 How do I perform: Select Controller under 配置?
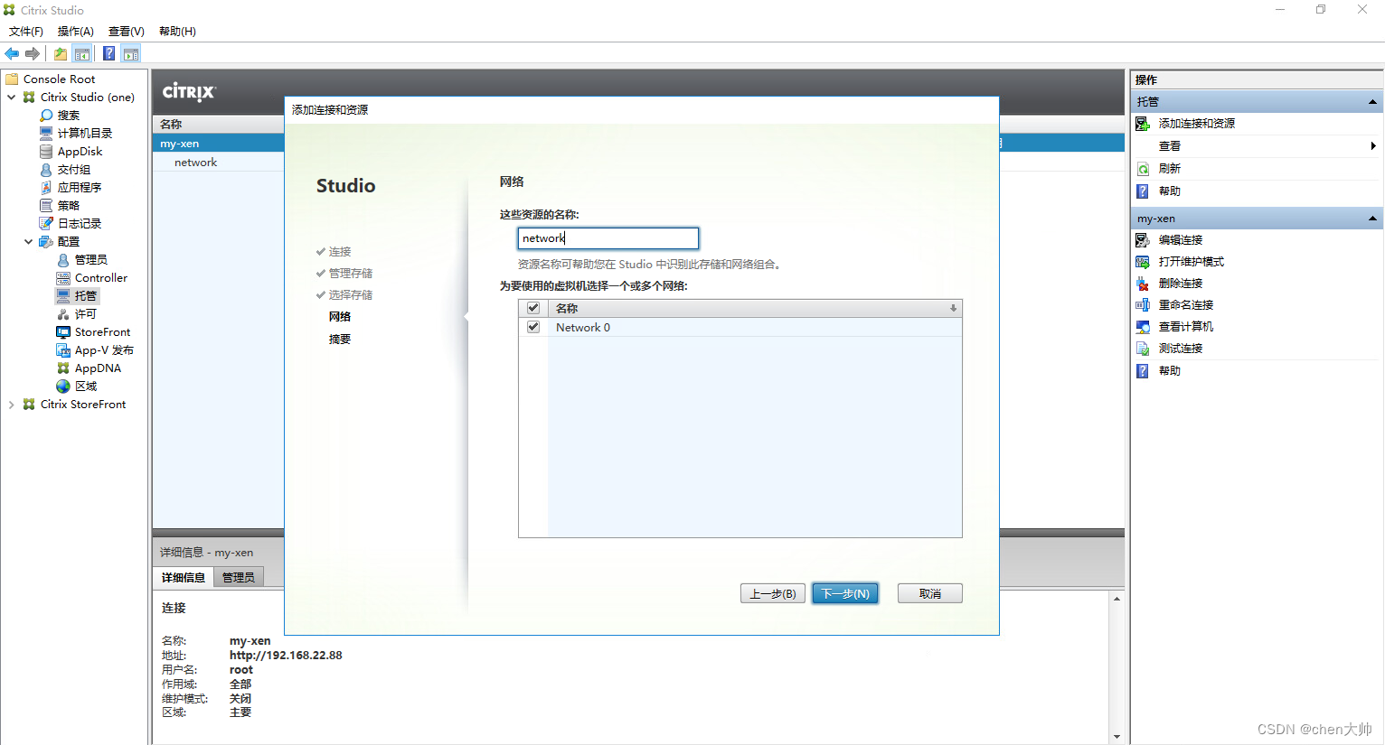tap(100, 278)
